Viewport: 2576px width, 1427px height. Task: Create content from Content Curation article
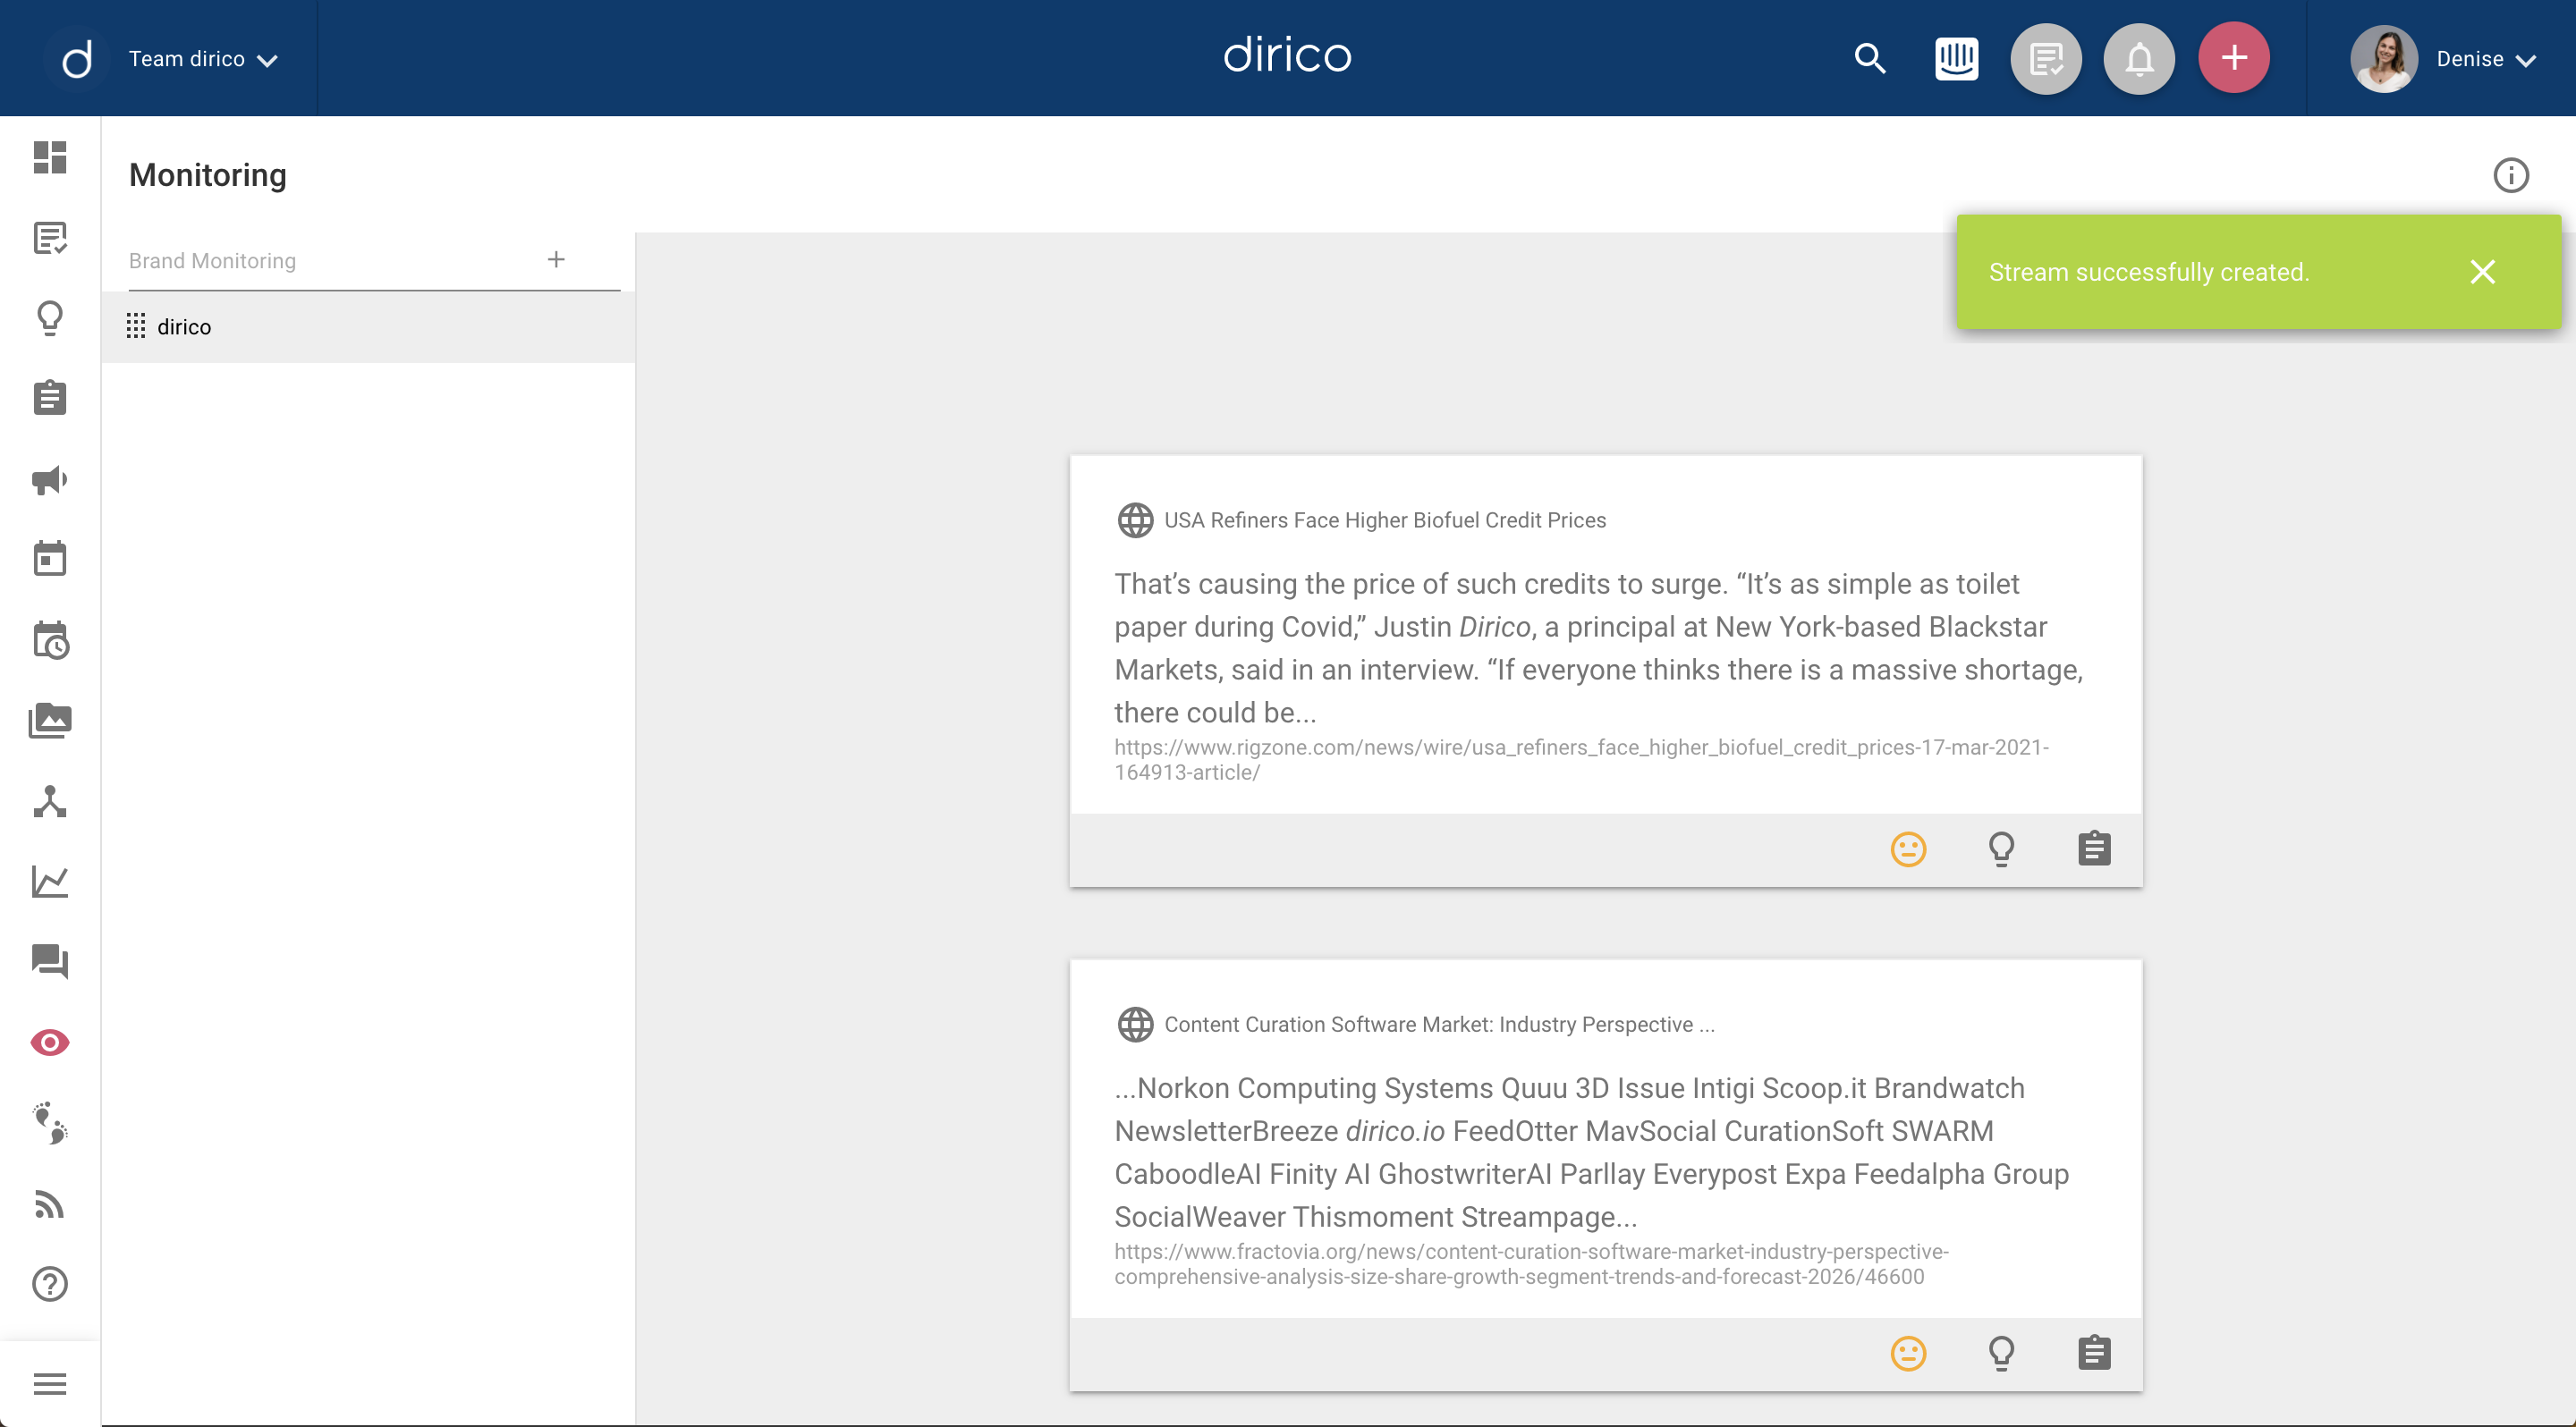(x=2094, y=1354)
